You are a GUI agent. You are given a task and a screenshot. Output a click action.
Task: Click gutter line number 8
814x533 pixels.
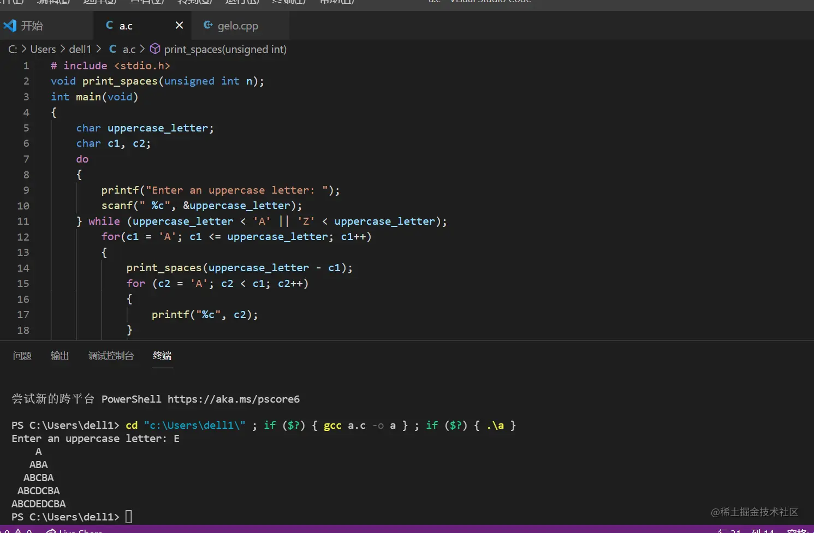pos(26,175)
